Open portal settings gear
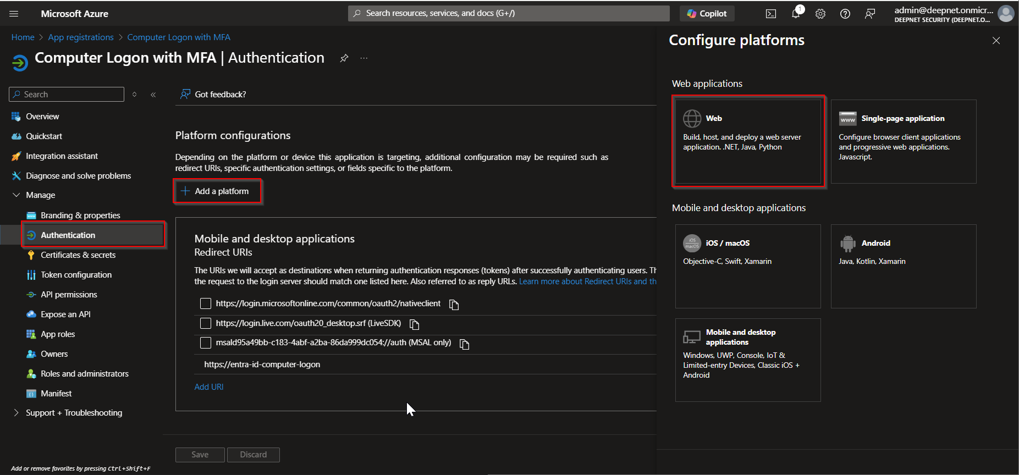Screen dimensions: 1019x475 click(x=820, y=14)
